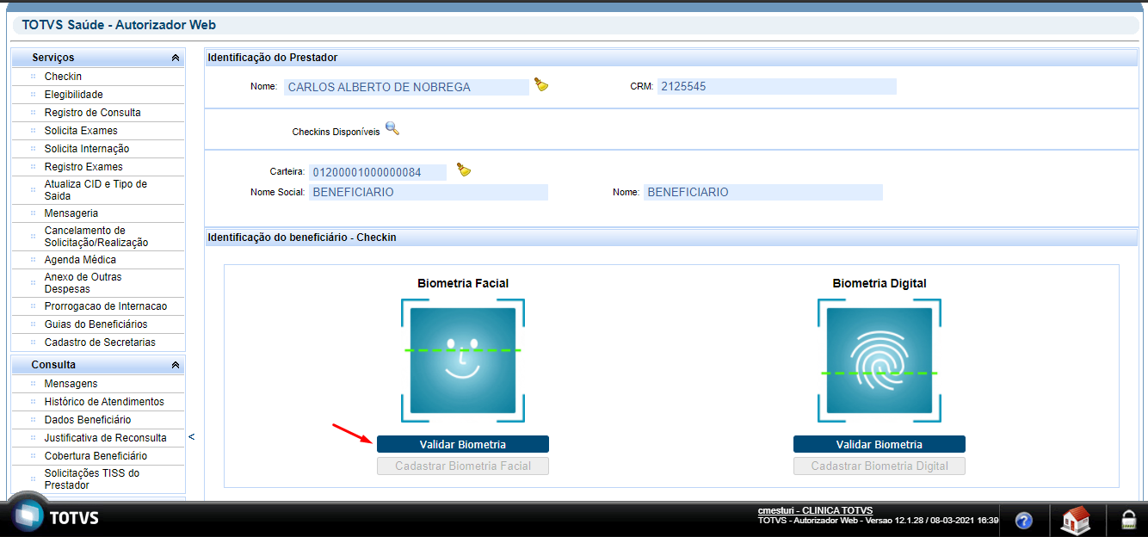Click the provider Nome input field

[x=406, y=87]
